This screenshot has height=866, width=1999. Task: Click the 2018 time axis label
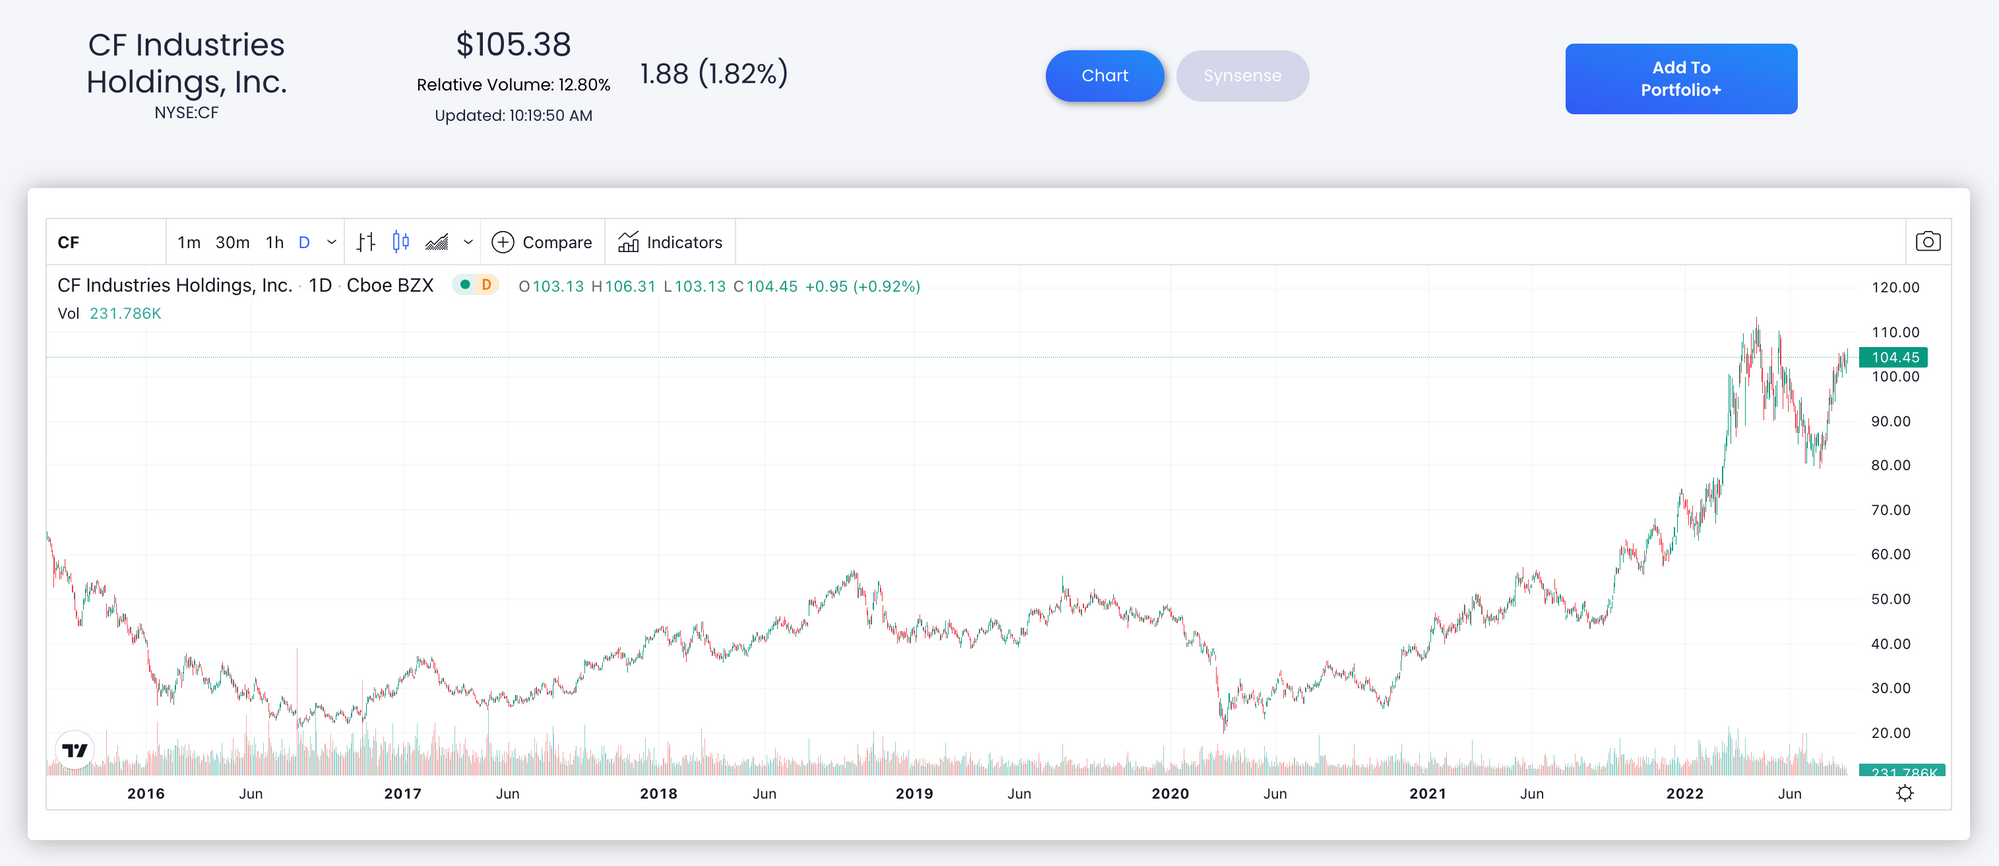659,793
